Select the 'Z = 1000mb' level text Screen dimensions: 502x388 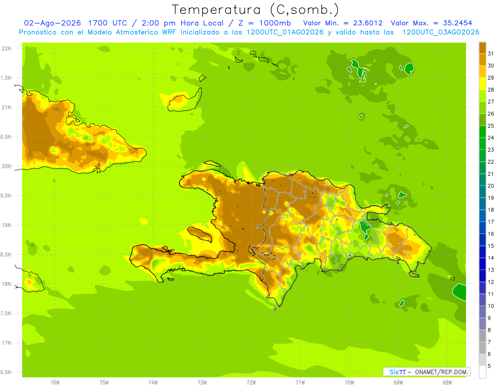(266, 23)
